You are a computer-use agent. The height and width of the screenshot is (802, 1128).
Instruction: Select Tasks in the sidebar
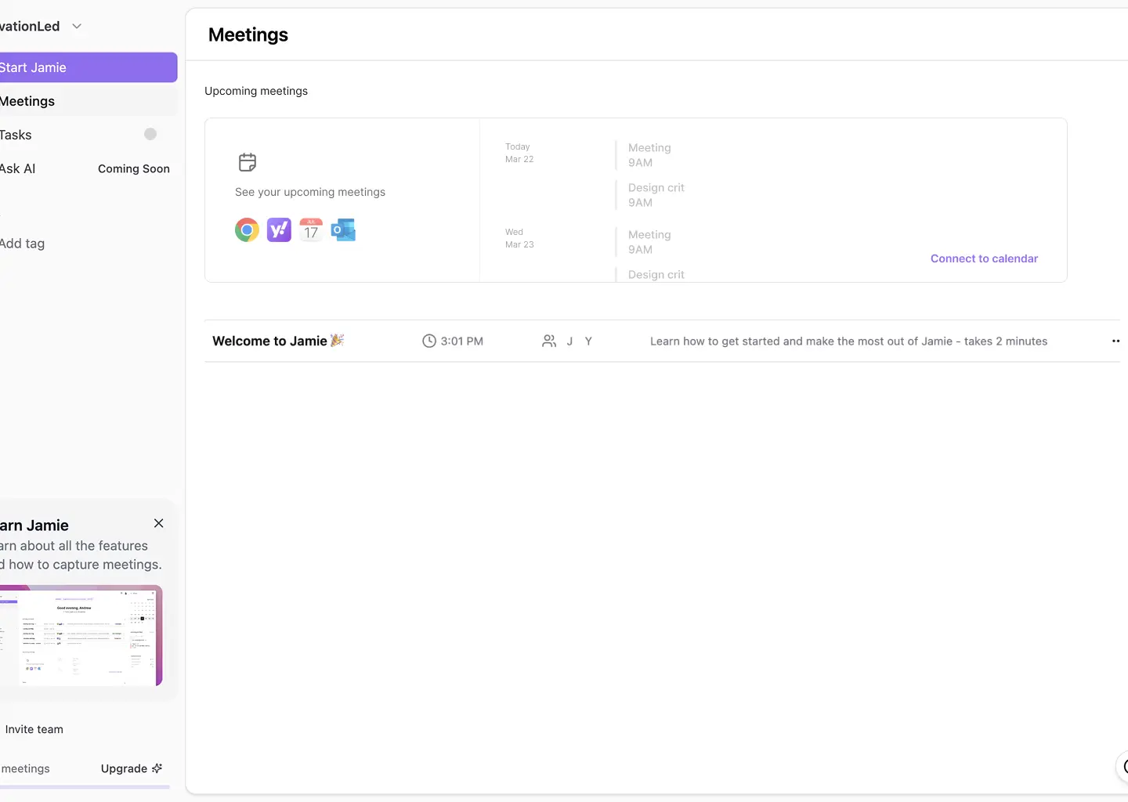click(x=16, y=135)
